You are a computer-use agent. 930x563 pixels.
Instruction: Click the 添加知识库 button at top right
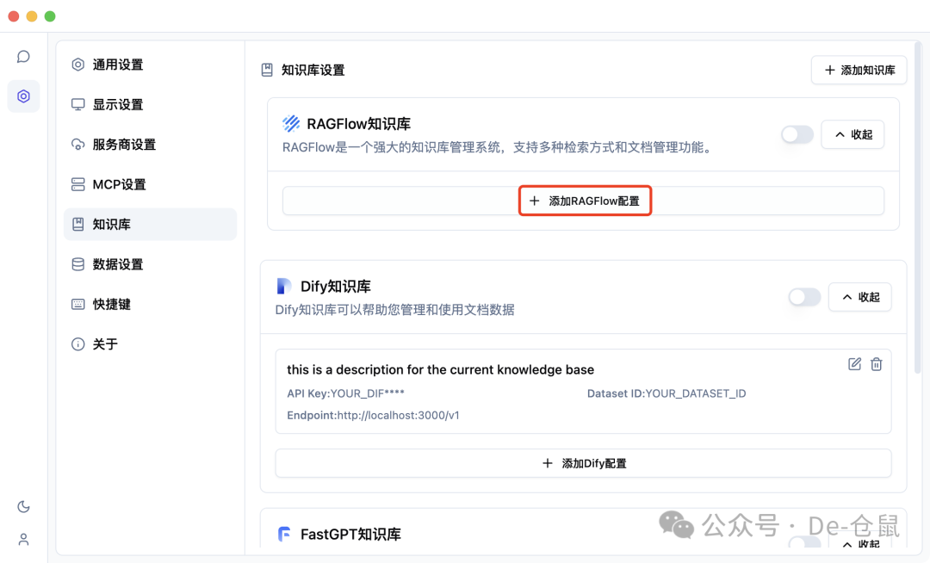click(x=859, y=70)
